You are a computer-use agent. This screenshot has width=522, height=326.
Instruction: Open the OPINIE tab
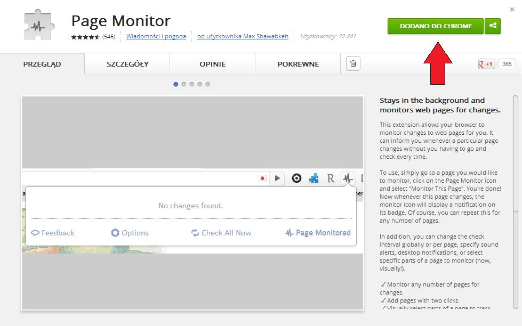point(213,64)
